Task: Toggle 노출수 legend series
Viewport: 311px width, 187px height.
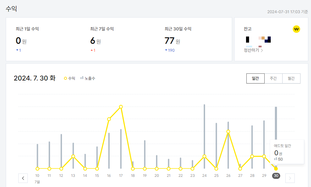Action: pyautogui.click(x=88, y=78)
